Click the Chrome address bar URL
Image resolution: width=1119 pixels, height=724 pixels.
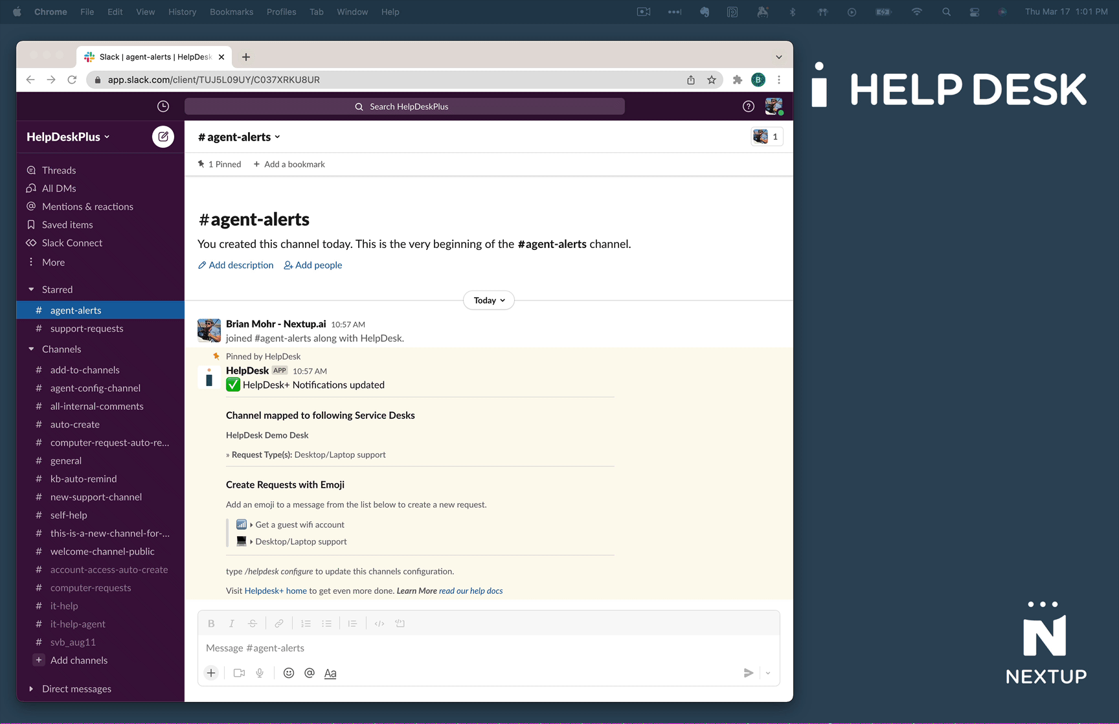pos(214,80)
